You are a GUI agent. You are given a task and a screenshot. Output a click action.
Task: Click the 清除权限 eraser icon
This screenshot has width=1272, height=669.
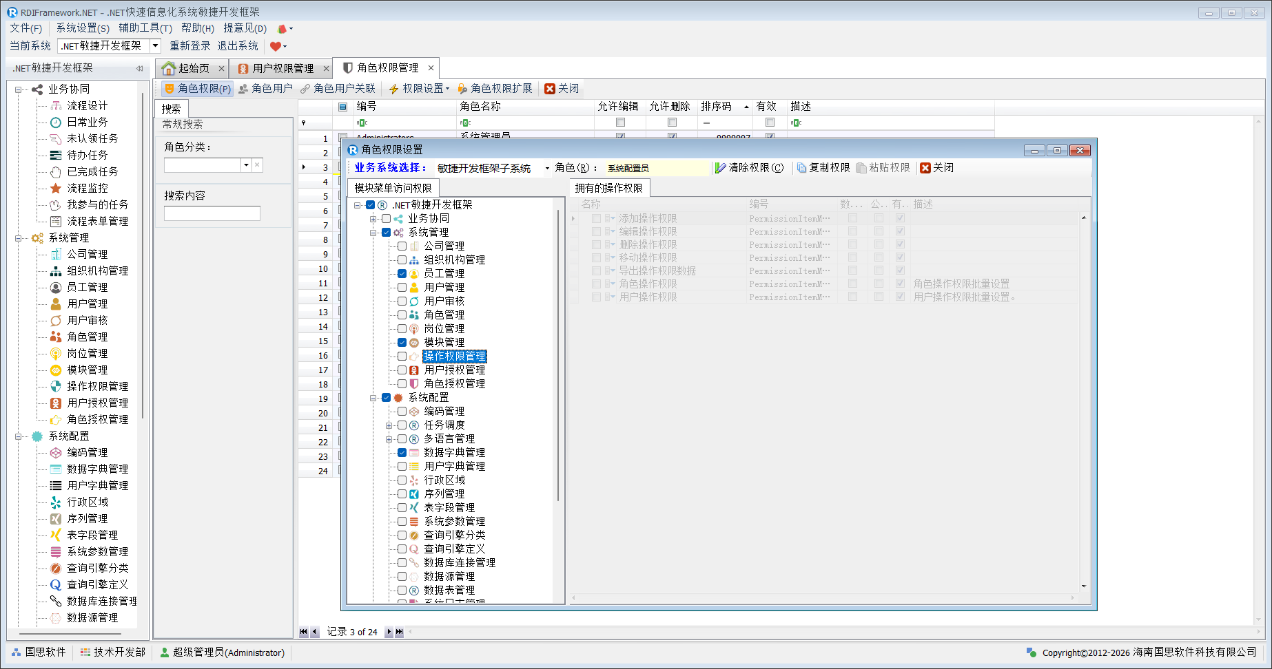721,168
